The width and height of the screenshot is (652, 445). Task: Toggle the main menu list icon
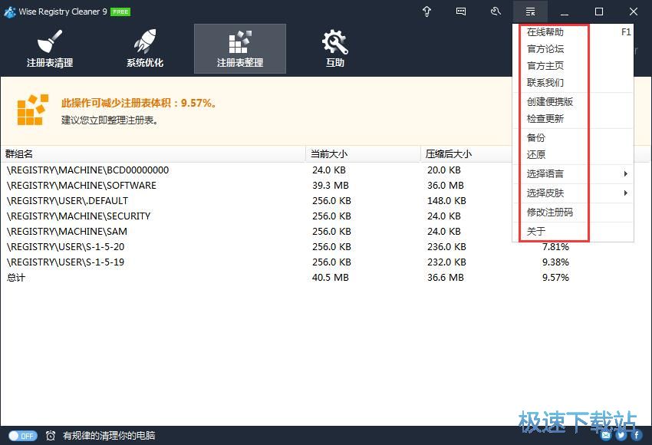click(530, 12)
